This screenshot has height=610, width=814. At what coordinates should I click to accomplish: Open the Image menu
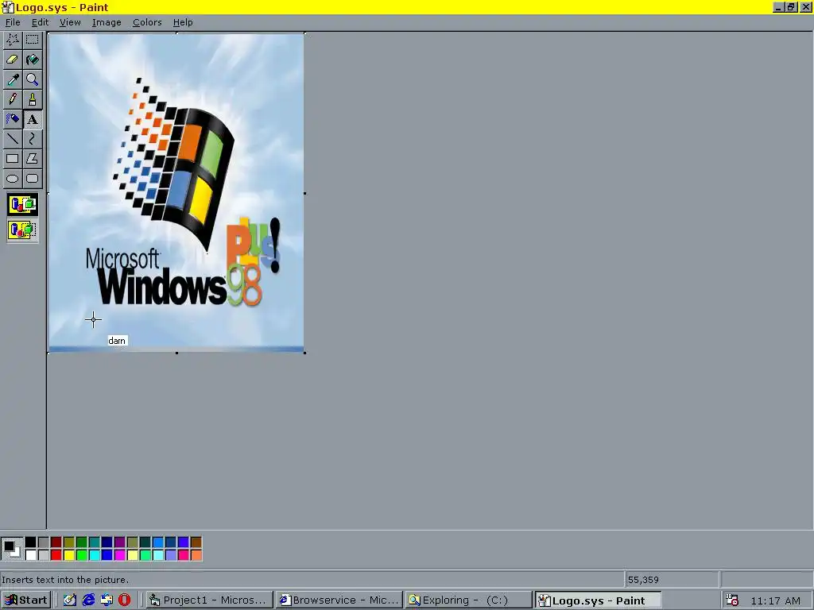[x=107, y=22]
